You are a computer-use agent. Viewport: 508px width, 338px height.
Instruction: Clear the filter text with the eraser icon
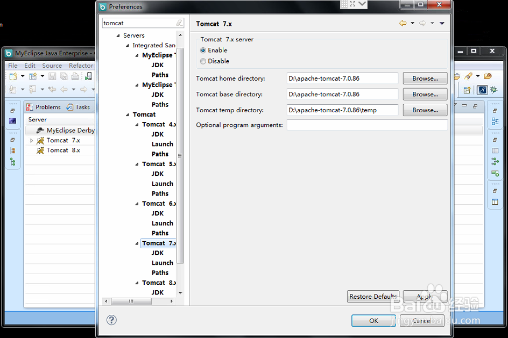coord(179,23)
